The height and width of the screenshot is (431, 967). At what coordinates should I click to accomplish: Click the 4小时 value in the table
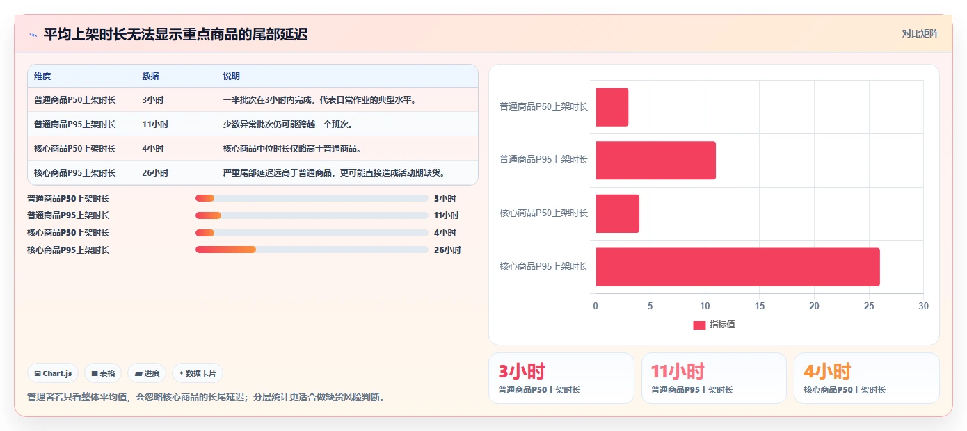(x=153, y=149)
